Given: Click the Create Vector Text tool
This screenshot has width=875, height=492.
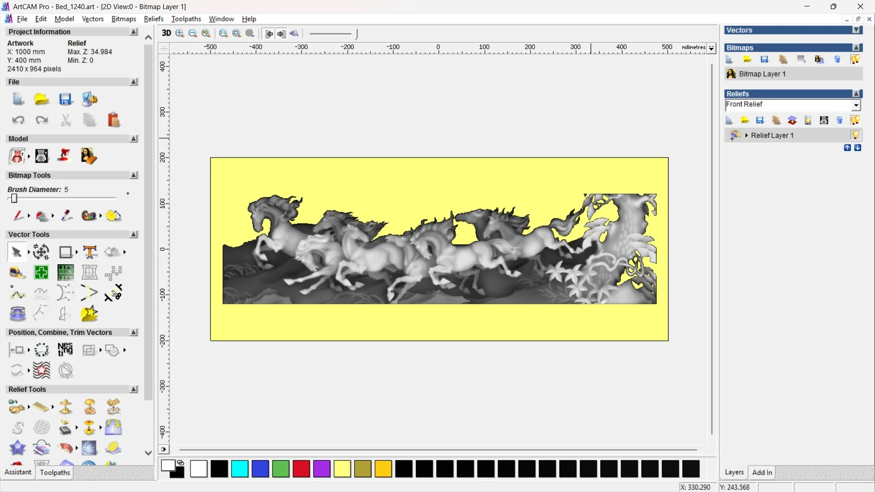Looking at the screenshot, I should pyautogui.click(x=90, y=252).
